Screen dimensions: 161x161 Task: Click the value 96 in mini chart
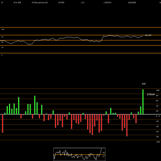click(x=104, y=153)
